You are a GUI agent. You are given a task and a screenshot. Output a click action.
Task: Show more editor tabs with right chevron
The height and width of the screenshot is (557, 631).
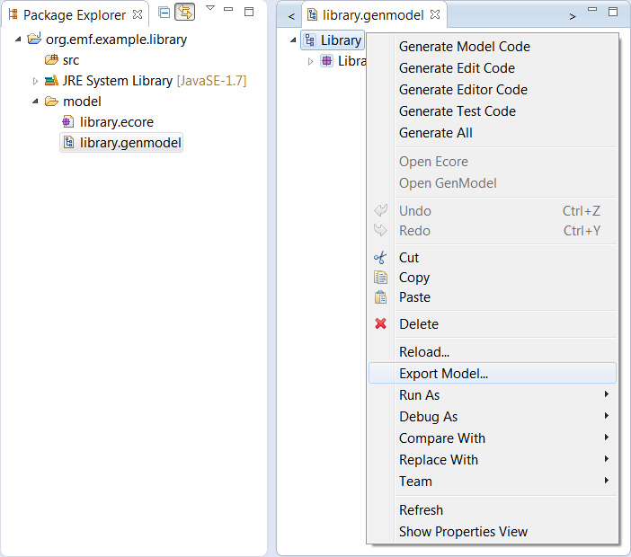click(573, 16)
